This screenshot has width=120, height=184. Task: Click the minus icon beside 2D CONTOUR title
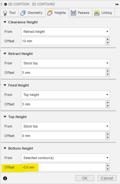[5, 4]
